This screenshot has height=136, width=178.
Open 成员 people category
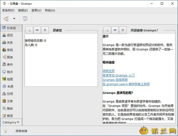[x=11, y=35]
